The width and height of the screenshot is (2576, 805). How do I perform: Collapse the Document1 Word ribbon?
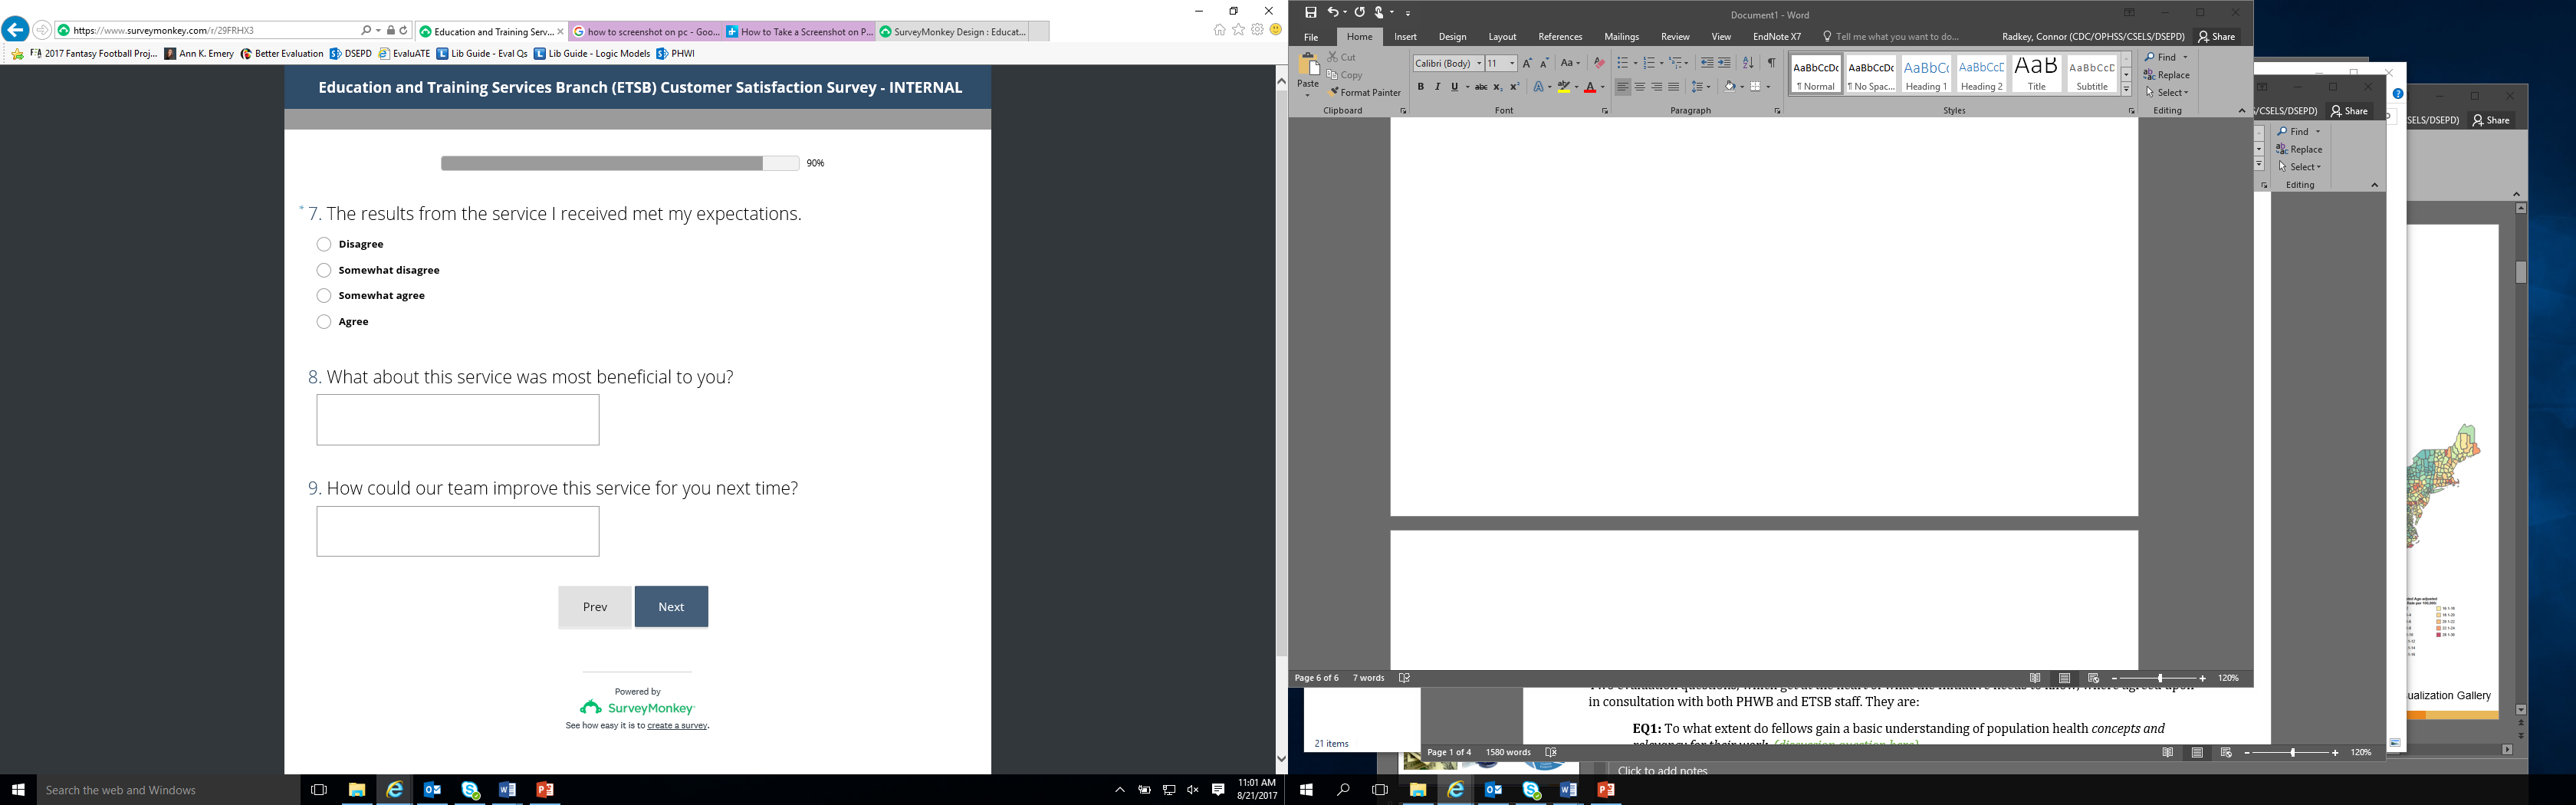click(2241, 110)
